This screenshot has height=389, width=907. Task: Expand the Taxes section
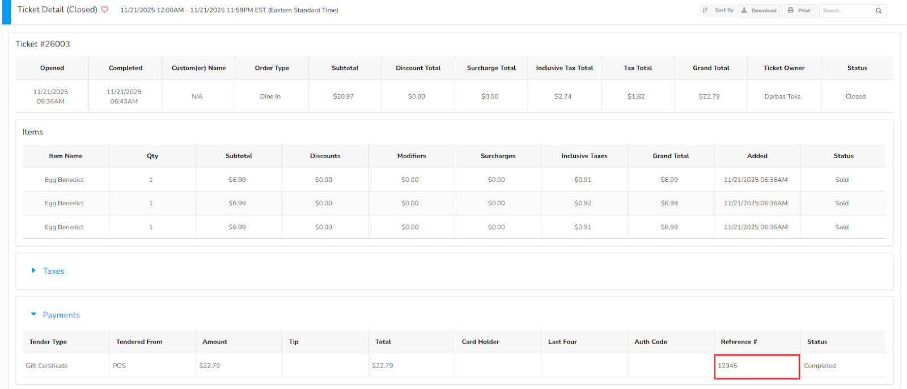coord(53,271)
